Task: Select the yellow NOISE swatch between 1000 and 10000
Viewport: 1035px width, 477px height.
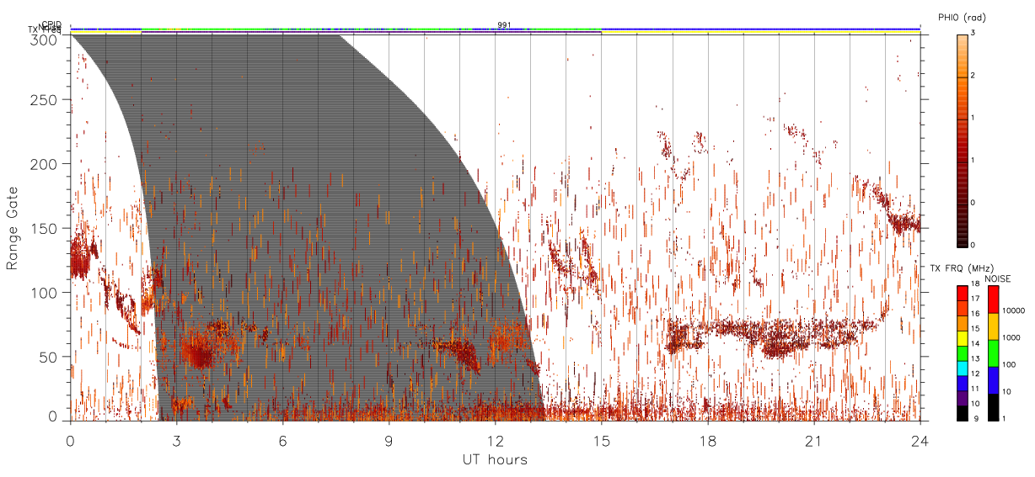Action: pyautogui.click(x=993, y=326)
